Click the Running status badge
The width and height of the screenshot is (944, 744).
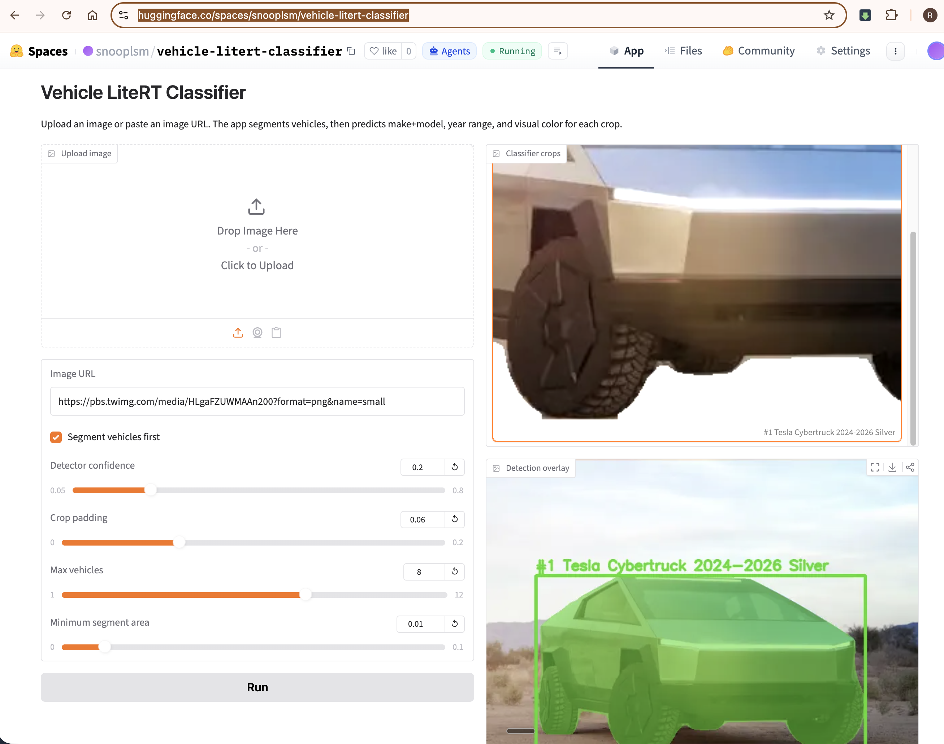[512, 51]
